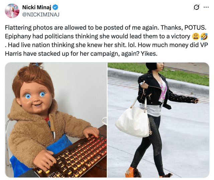Image resolution: width=214 pixels, height=180 pixels.
Task: Click the rolling laughing emoji
Action: coord(204,36)
